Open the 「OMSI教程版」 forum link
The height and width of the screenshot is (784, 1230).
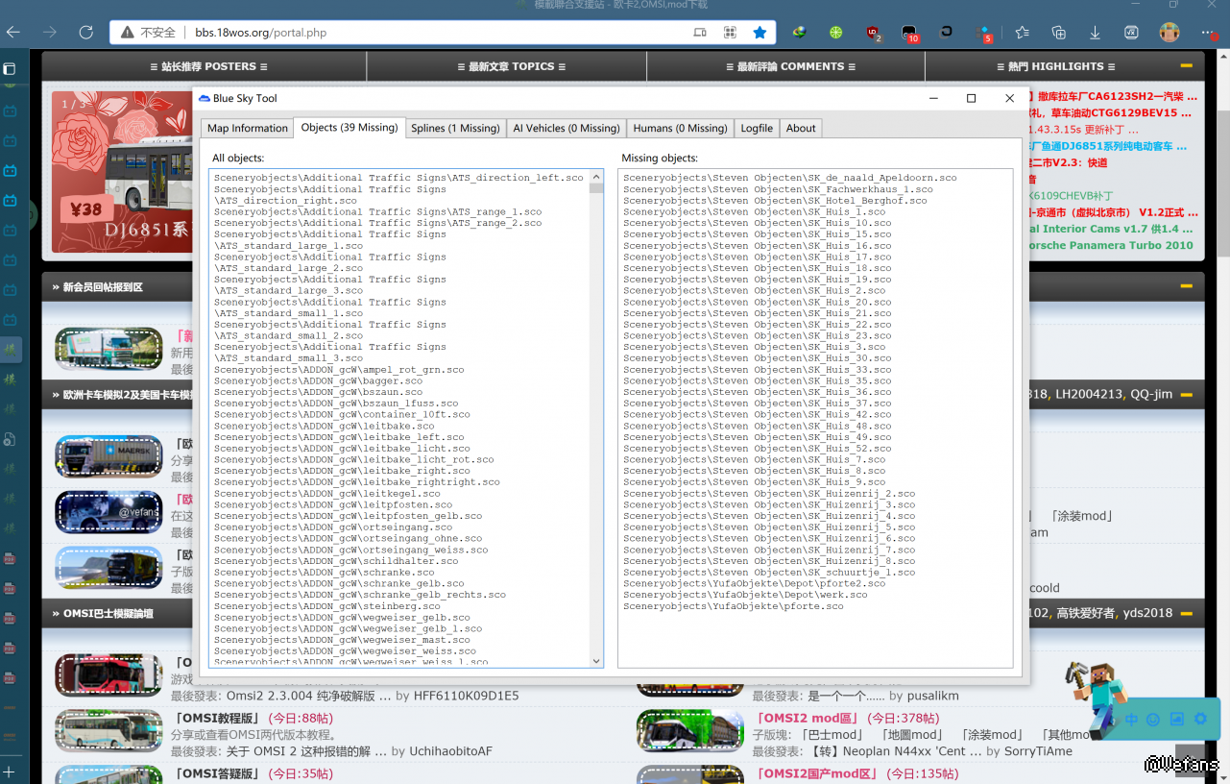[x=217, y=718]
